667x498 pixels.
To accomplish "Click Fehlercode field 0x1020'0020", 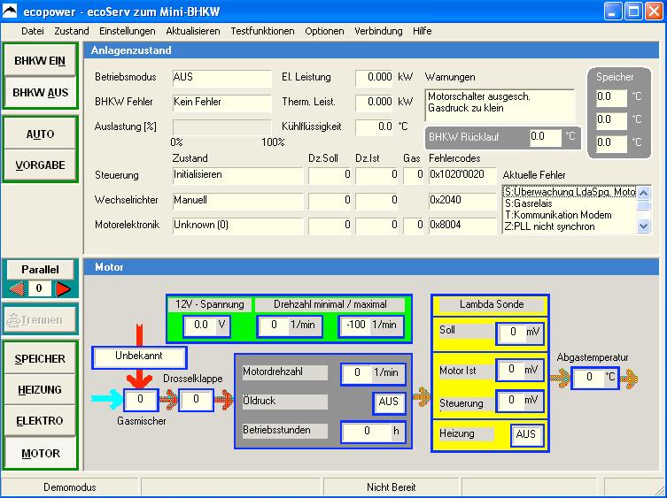I will tap(462, 175).
